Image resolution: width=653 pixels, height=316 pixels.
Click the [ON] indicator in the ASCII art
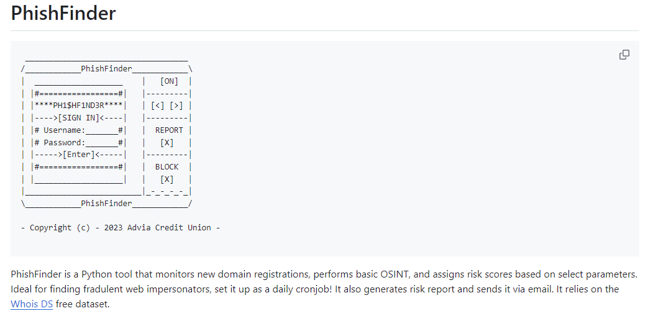168,81
